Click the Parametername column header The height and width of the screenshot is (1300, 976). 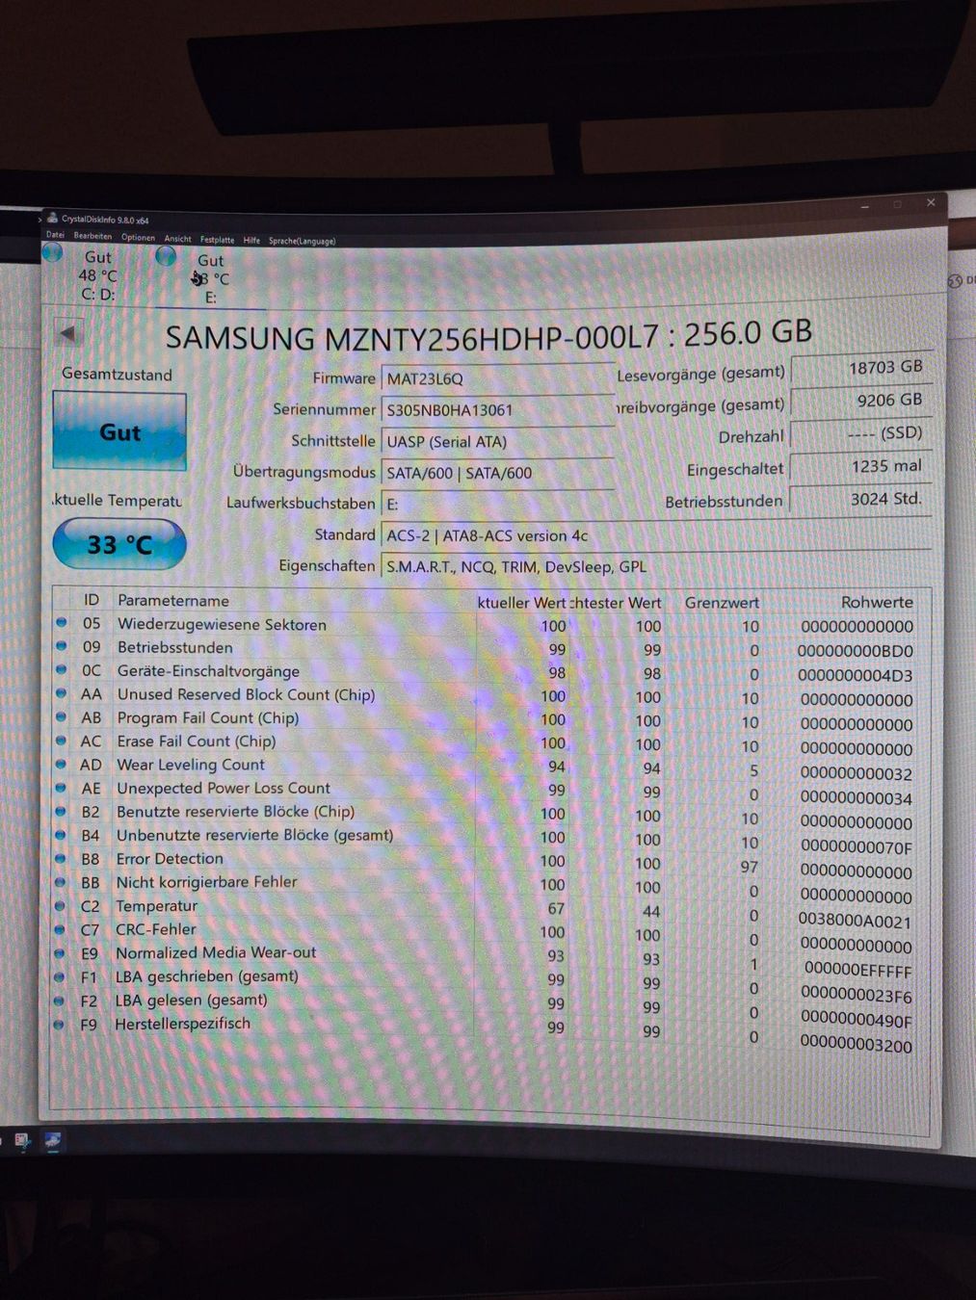coord(173,600)
